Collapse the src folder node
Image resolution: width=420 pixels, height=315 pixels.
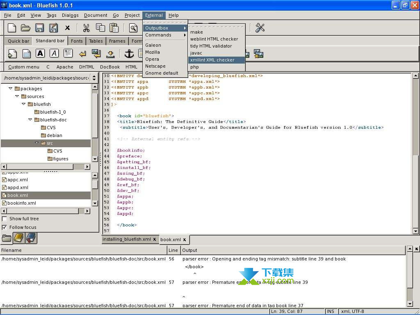coord(37,143)
